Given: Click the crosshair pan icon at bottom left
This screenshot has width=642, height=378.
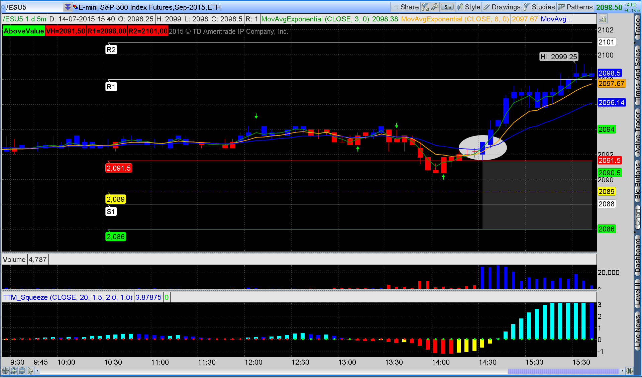Looking at the screenshot, I should pyautogui.click(x=5, y=371).
